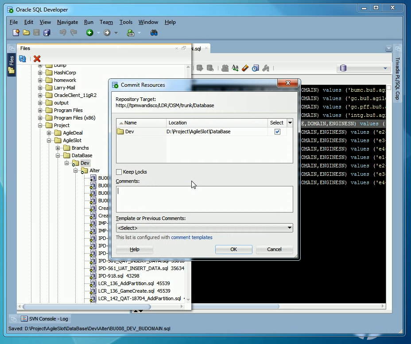Click the Save icon in the toolbar

(x=36, y=33)
